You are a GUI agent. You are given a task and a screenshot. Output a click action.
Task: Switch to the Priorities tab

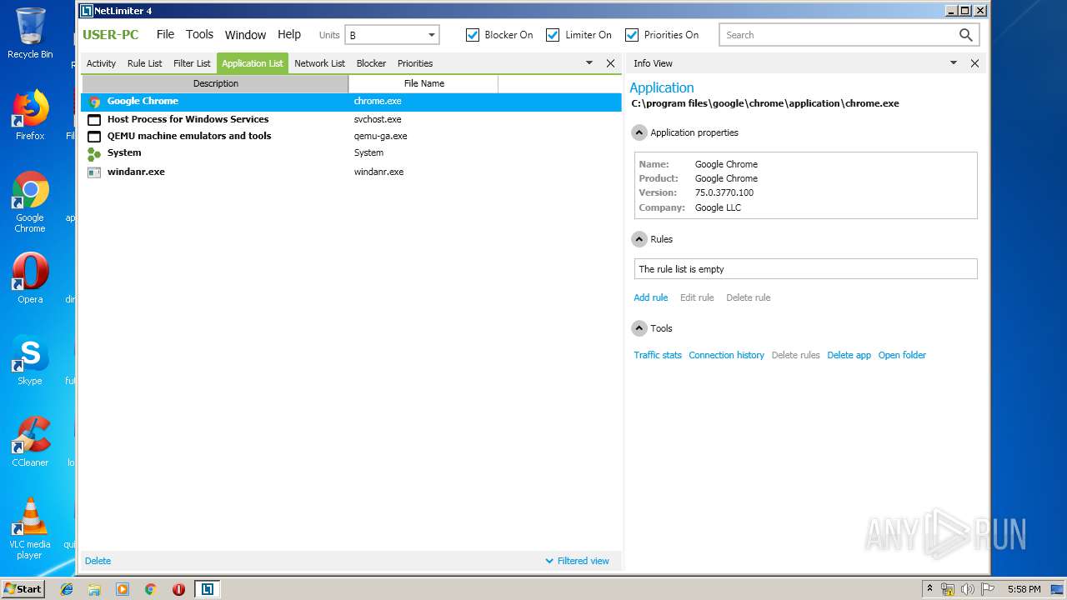(x=415, y=63)
